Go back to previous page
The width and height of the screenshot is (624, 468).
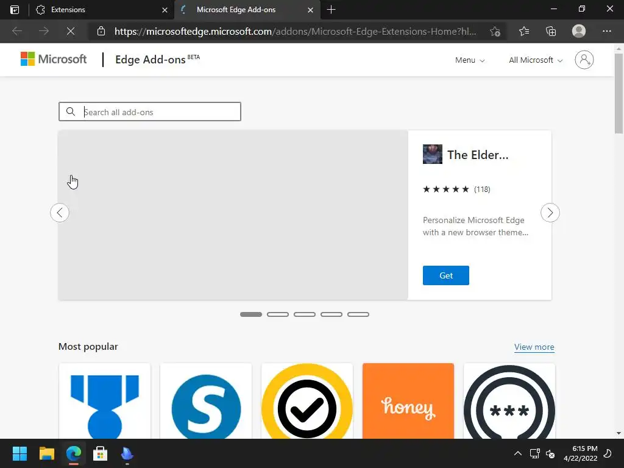click(16, 31)
